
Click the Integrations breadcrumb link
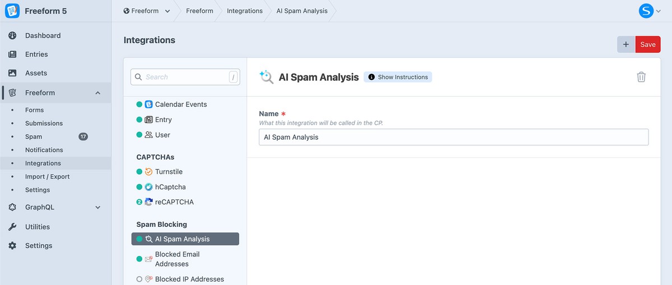click(x=245, y=11)
